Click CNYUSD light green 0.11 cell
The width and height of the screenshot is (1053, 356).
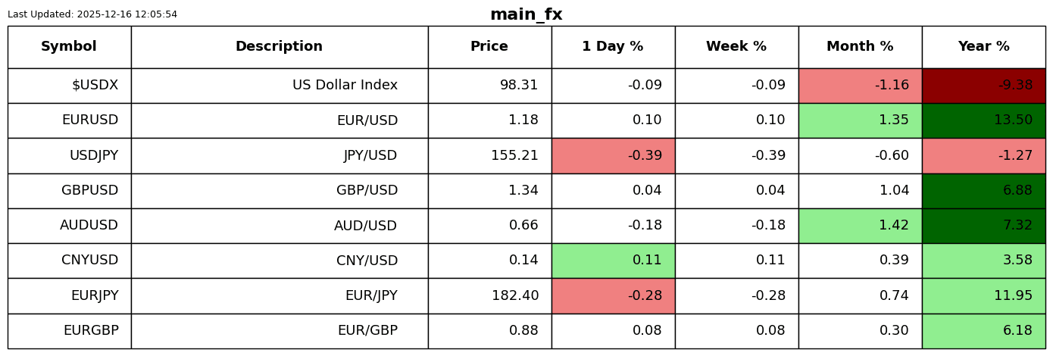pos(613,261)
